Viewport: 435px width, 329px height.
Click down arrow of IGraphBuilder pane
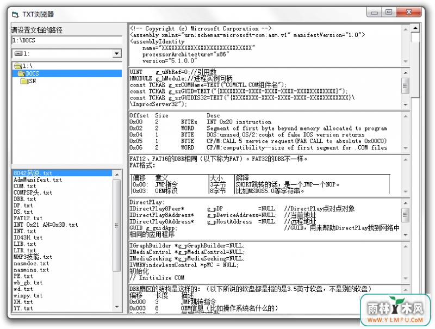coord(406,278)
